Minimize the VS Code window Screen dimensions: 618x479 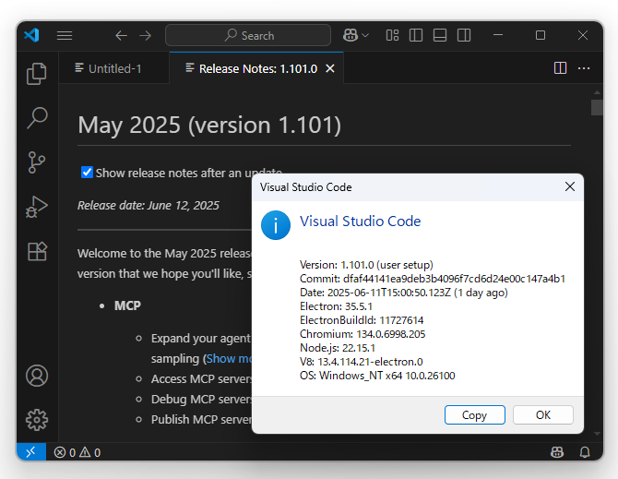coord(498,35)
